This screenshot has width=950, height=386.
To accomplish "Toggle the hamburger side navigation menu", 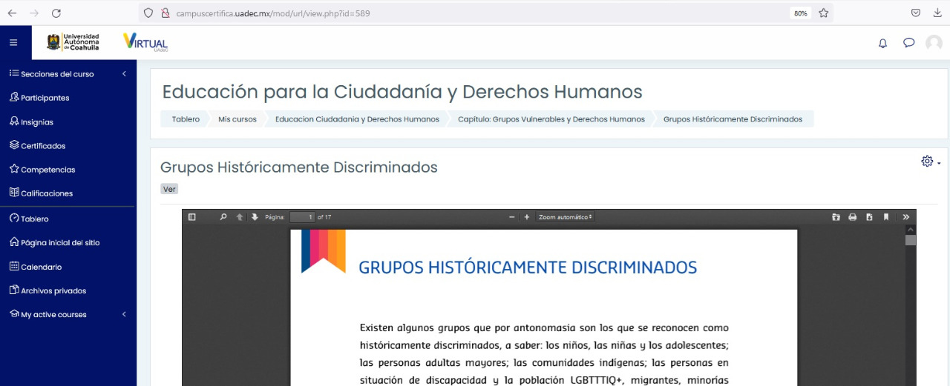I will 13,43.
